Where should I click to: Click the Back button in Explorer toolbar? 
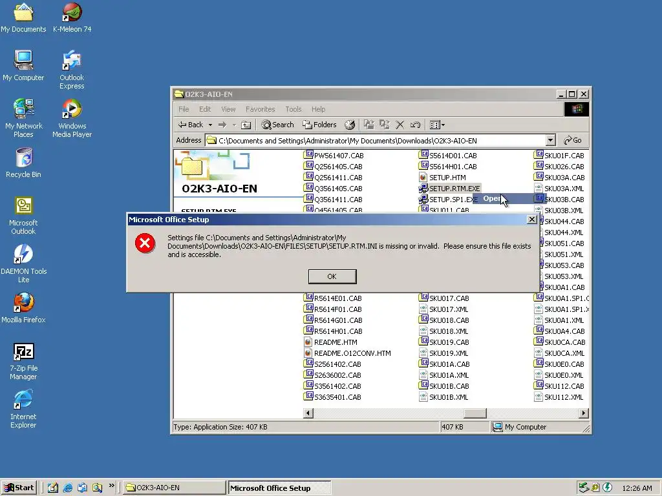pos(191,125)
